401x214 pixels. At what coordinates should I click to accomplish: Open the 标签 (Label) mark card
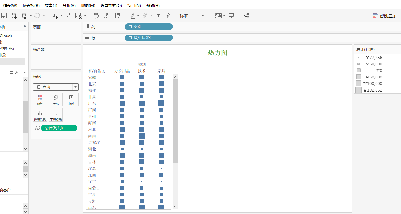point(72,99)
